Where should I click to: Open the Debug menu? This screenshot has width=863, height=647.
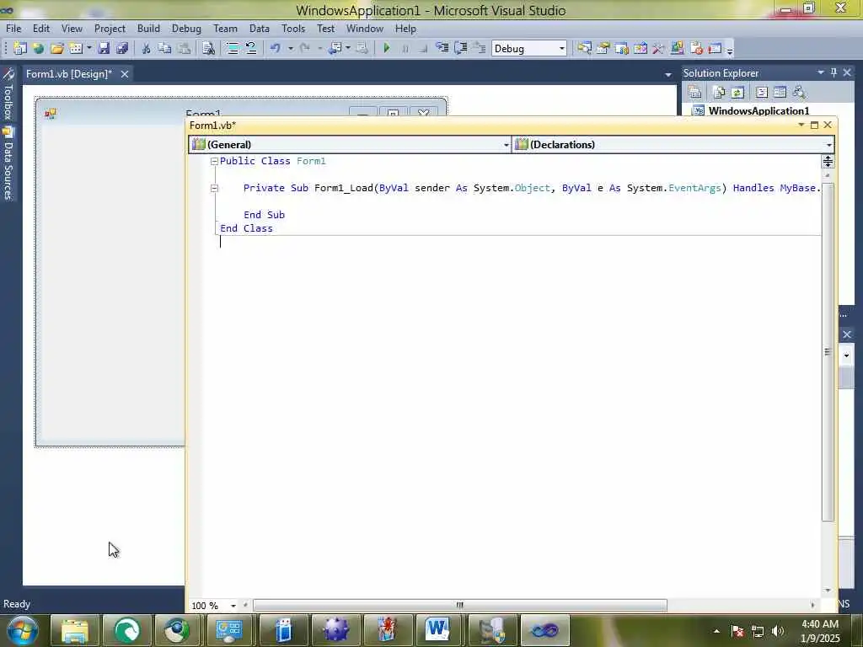(186, 29)
